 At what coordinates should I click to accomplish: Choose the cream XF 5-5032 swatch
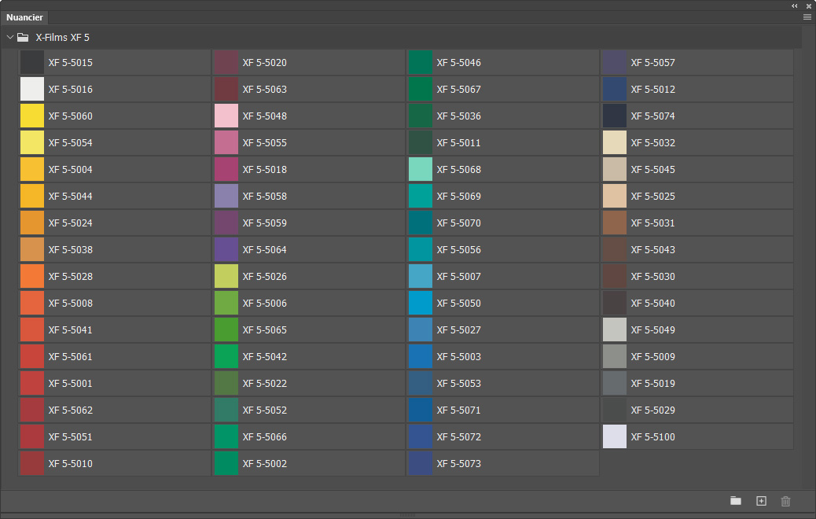615,142
